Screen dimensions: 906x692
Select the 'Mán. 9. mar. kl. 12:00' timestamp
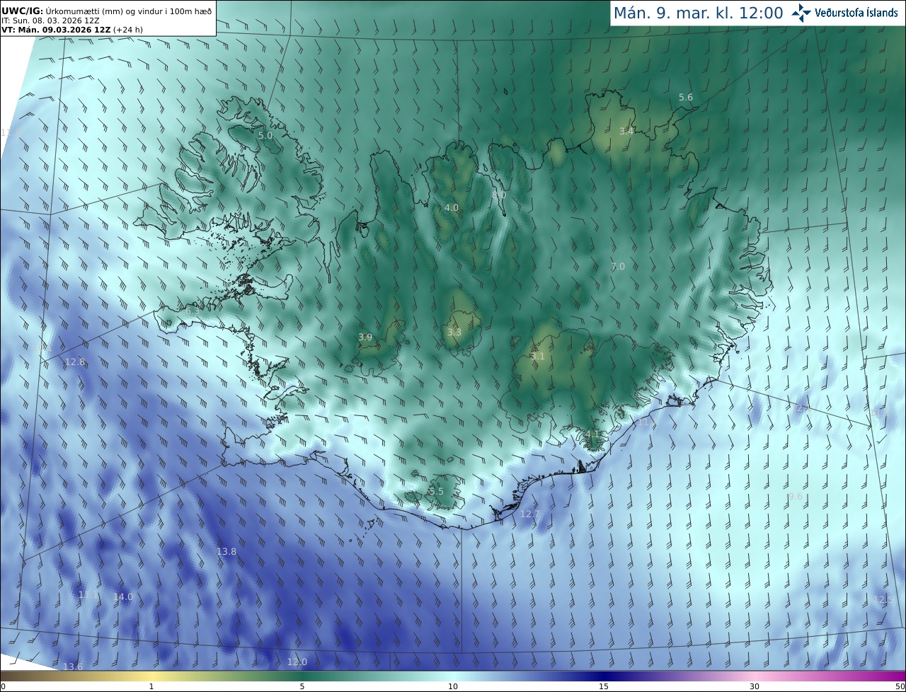click(698, 13)
